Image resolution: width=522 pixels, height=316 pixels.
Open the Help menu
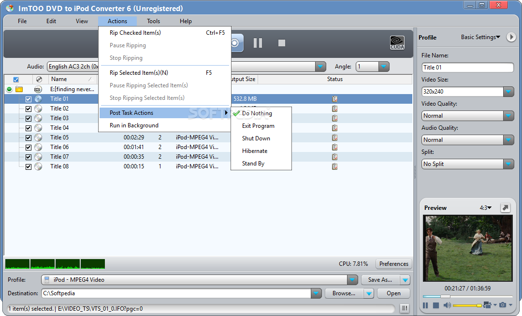pos(186,21)
